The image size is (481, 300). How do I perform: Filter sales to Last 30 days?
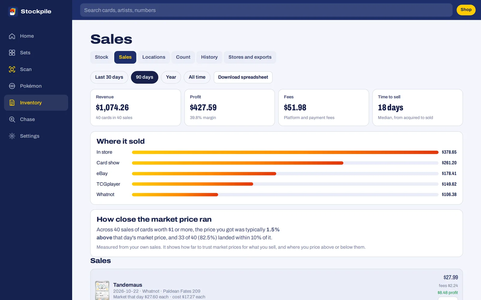109,77
